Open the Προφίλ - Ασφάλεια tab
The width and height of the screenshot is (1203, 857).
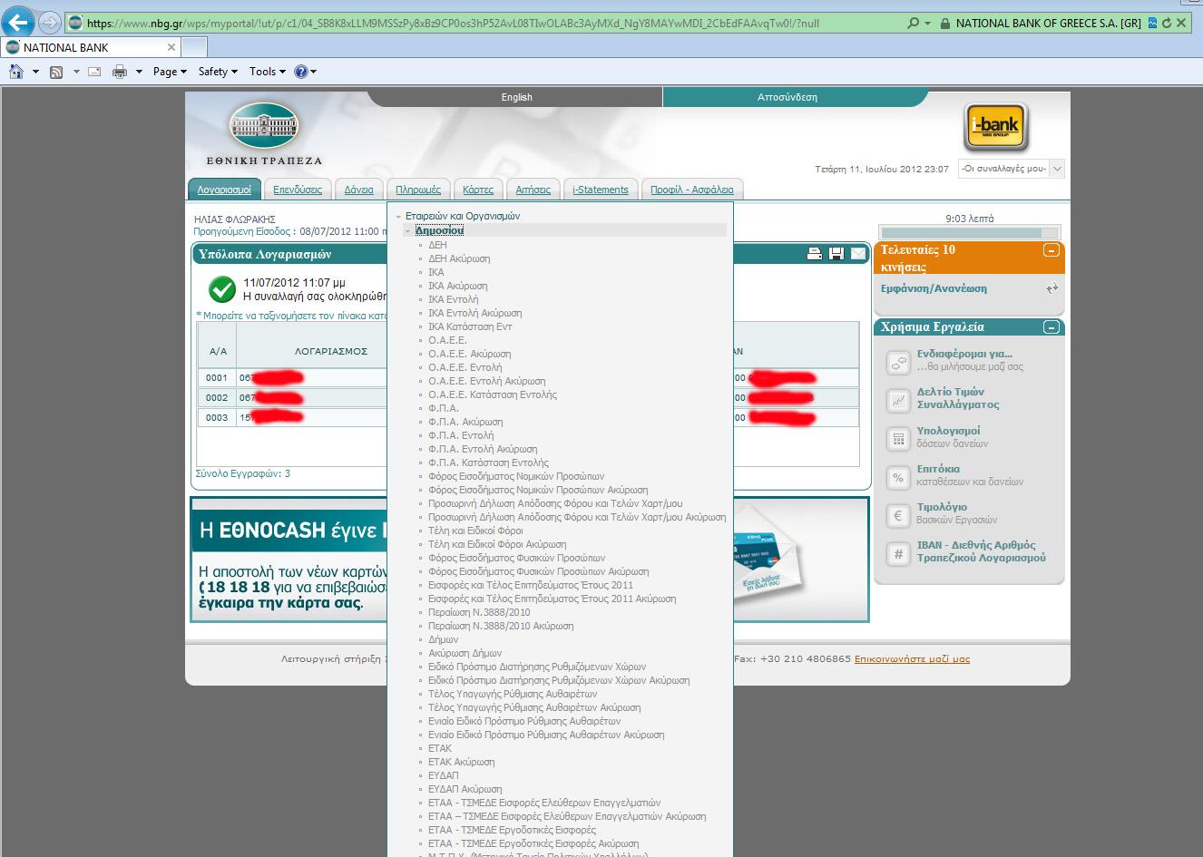[692, 190]
